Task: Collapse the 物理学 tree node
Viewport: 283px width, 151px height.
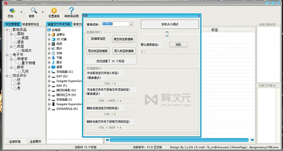Action: (11, 59)
